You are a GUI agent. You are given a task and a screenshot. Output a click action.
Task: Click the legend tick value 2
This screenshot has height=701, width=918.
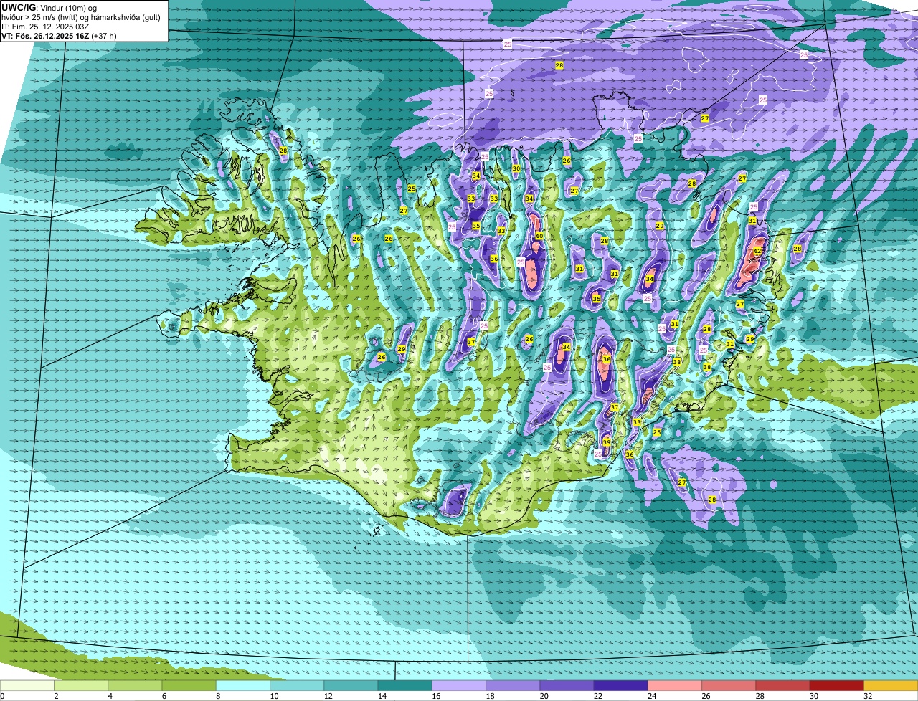tap(55, 696)
